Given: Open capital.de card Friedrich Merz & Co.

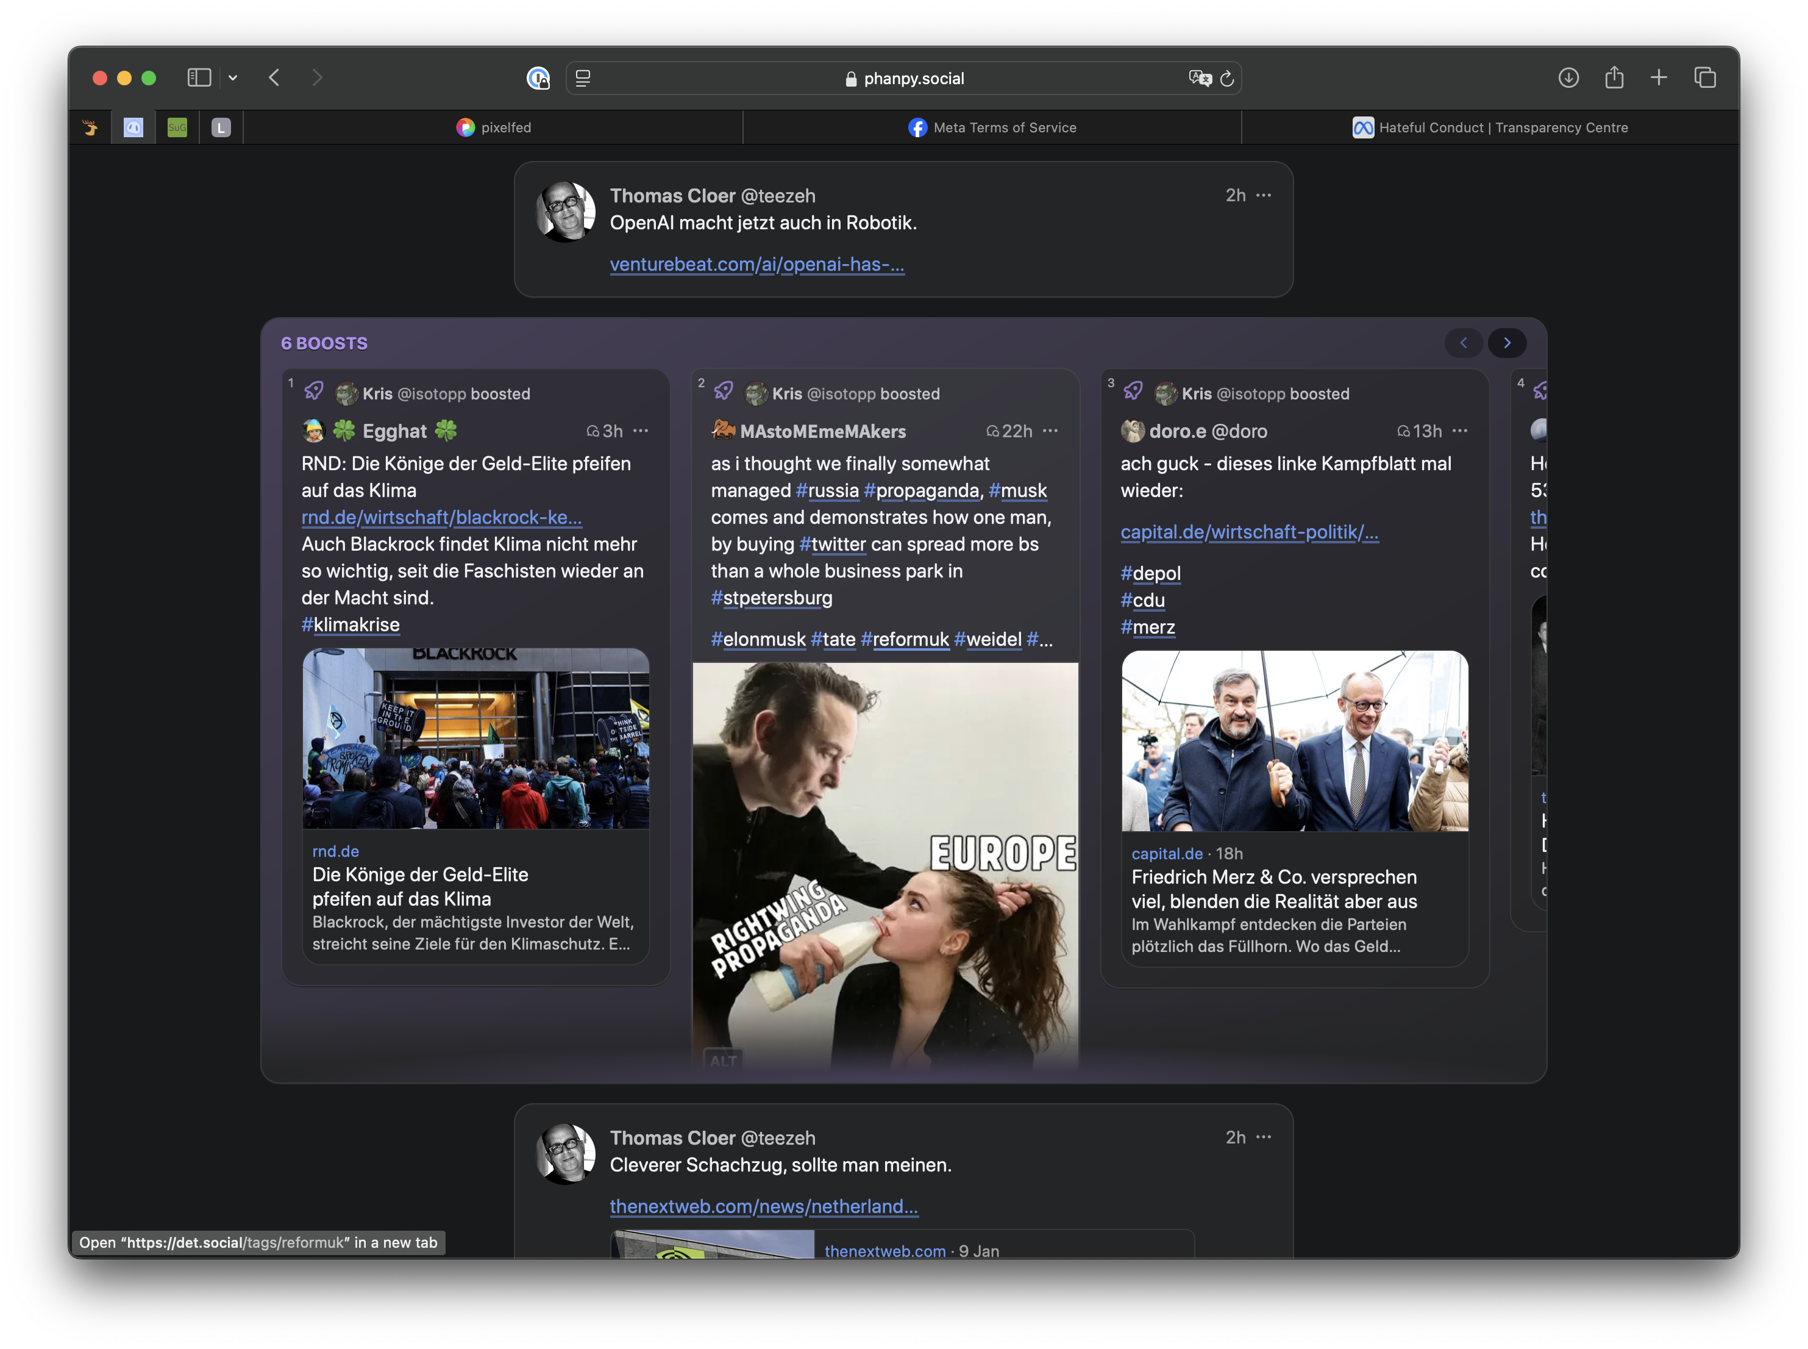Looking at the screenshot, I should coord(1295,899).
